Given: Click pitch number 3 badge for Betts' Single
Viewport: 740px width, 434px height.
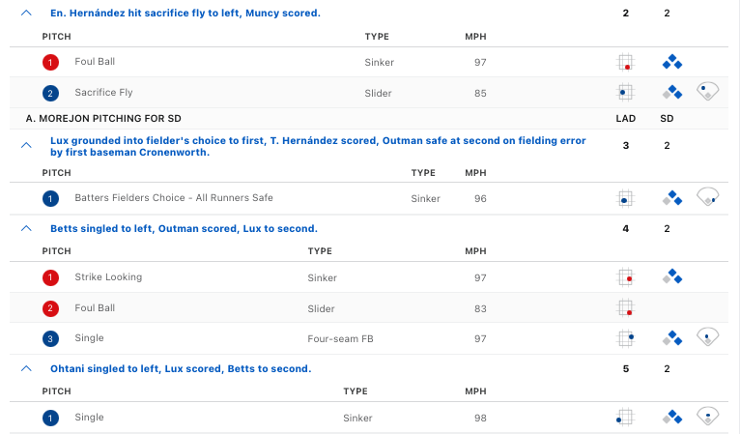Looking at the screenshot, I should 50,338.
